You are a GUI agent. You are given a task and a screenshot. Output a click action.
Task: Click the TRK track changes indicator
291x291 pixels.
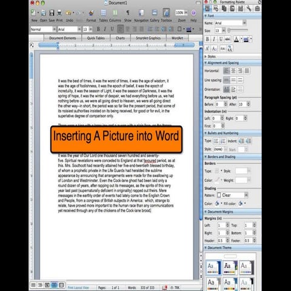pyautogui.click(x=175, y=287)
